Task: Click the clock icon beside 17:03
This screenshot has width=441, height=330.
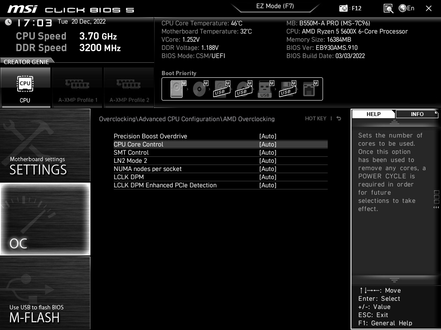Action: (9, 22)
